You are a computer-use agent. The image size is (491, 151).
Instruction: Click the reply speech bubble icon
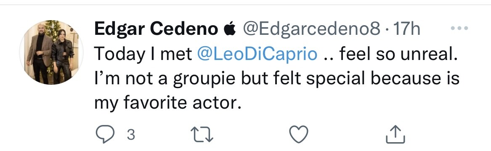(105, 135)
